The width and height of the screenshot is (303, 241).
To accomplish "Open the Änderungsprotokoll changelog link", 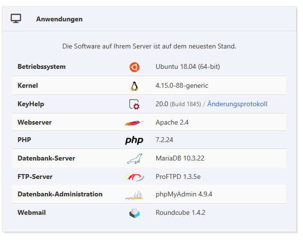I will [x=237, y=104].
